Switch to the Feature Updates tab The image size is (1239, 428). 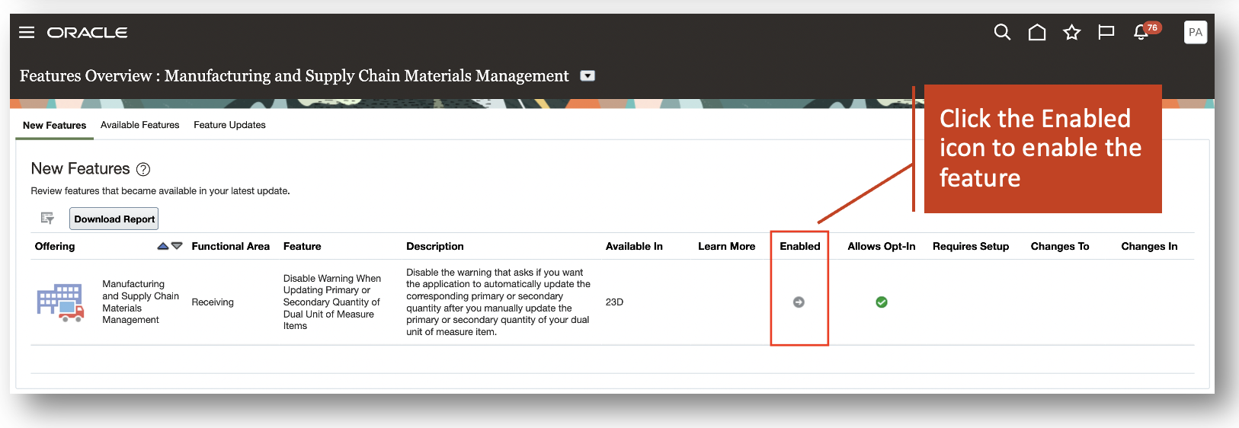pyautogui.click(x=229, y=125)
